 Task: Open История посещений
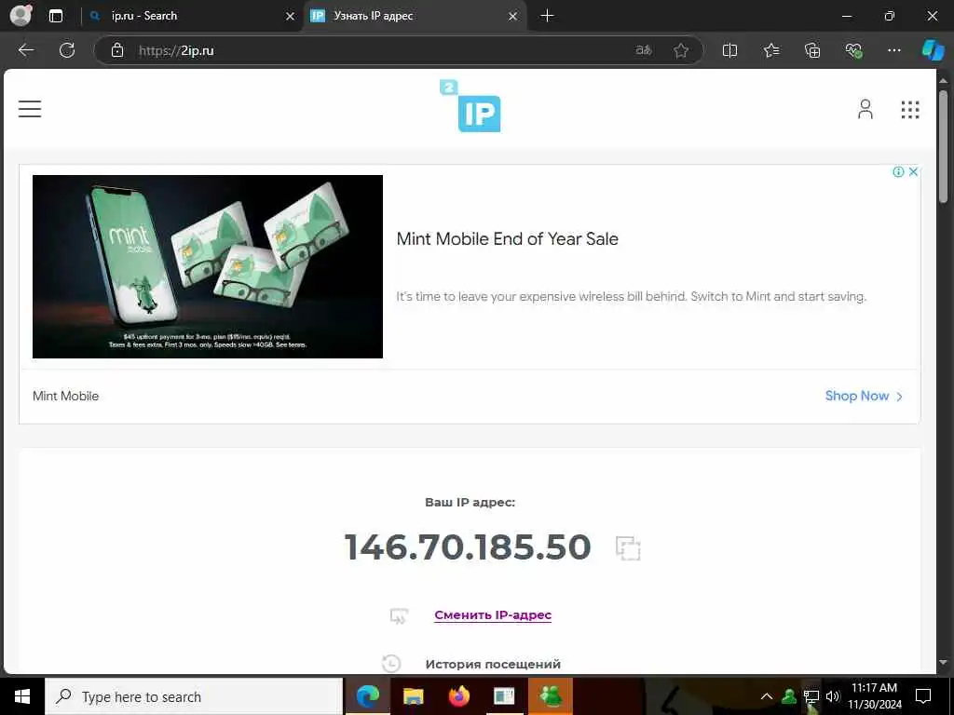[x=493, y=664]
